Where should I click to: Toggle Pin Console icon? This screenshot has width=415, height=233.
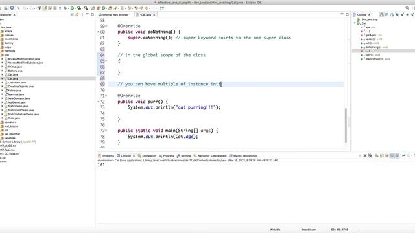[x=403, y=155]
